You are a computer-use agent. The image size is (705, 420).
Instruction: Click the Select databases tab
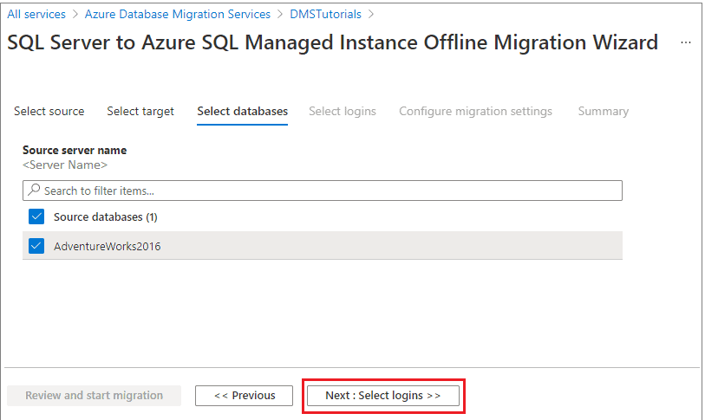242,111
